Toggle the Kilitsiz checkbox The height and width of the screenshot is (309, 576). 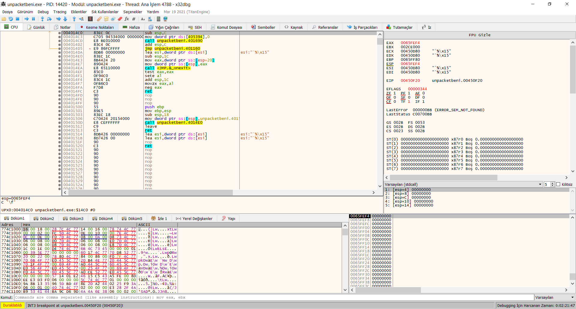click(558, 184)
